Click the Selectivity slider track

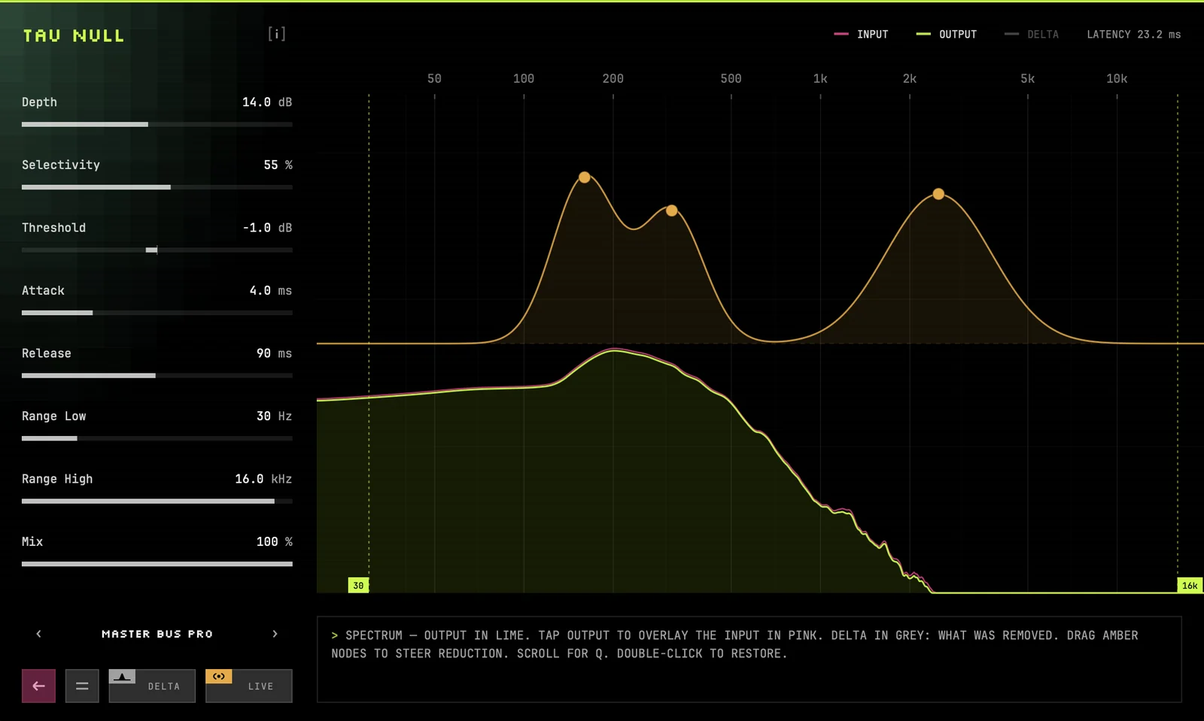click(x=157, y=187)
